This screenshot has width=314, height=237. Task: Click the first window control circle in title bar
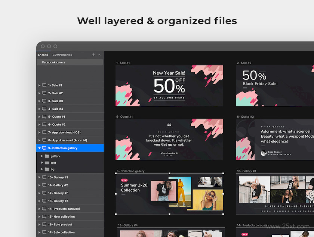43,46
